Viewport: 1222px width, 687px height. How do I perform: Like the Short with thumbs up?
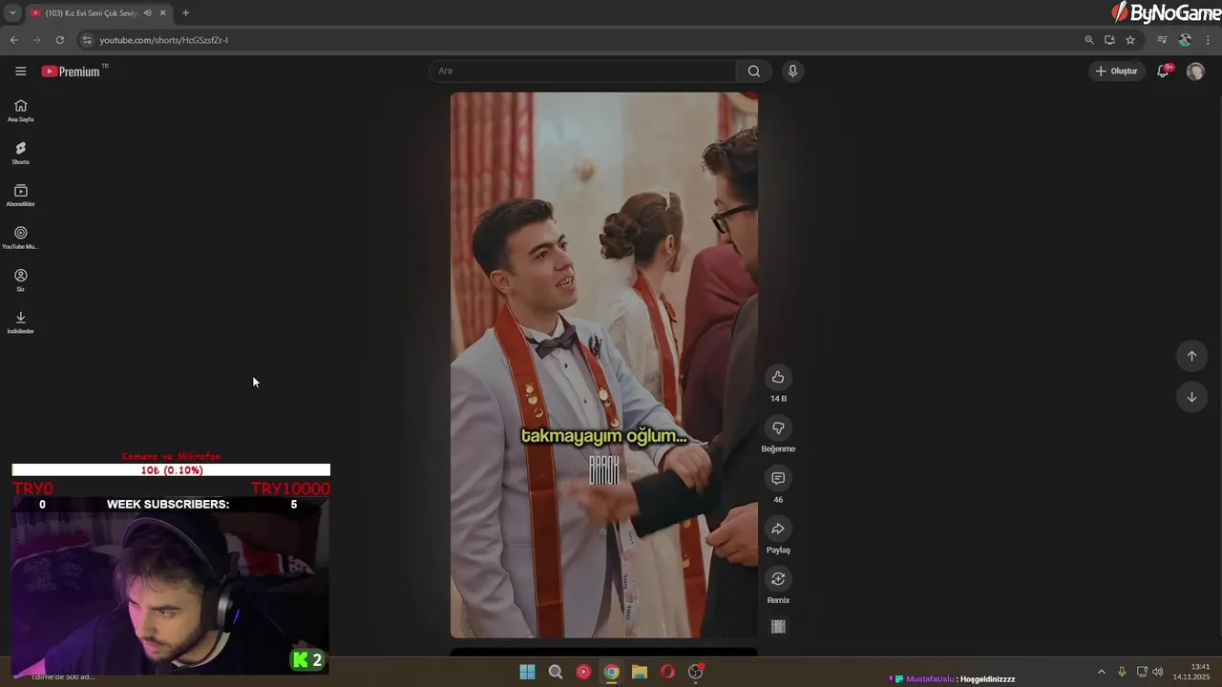coord(778,377)
